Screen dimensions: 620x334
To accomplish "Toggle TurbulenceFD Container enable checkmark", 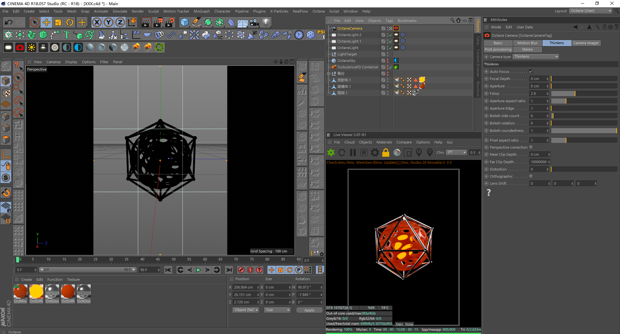I will (391, 67).
